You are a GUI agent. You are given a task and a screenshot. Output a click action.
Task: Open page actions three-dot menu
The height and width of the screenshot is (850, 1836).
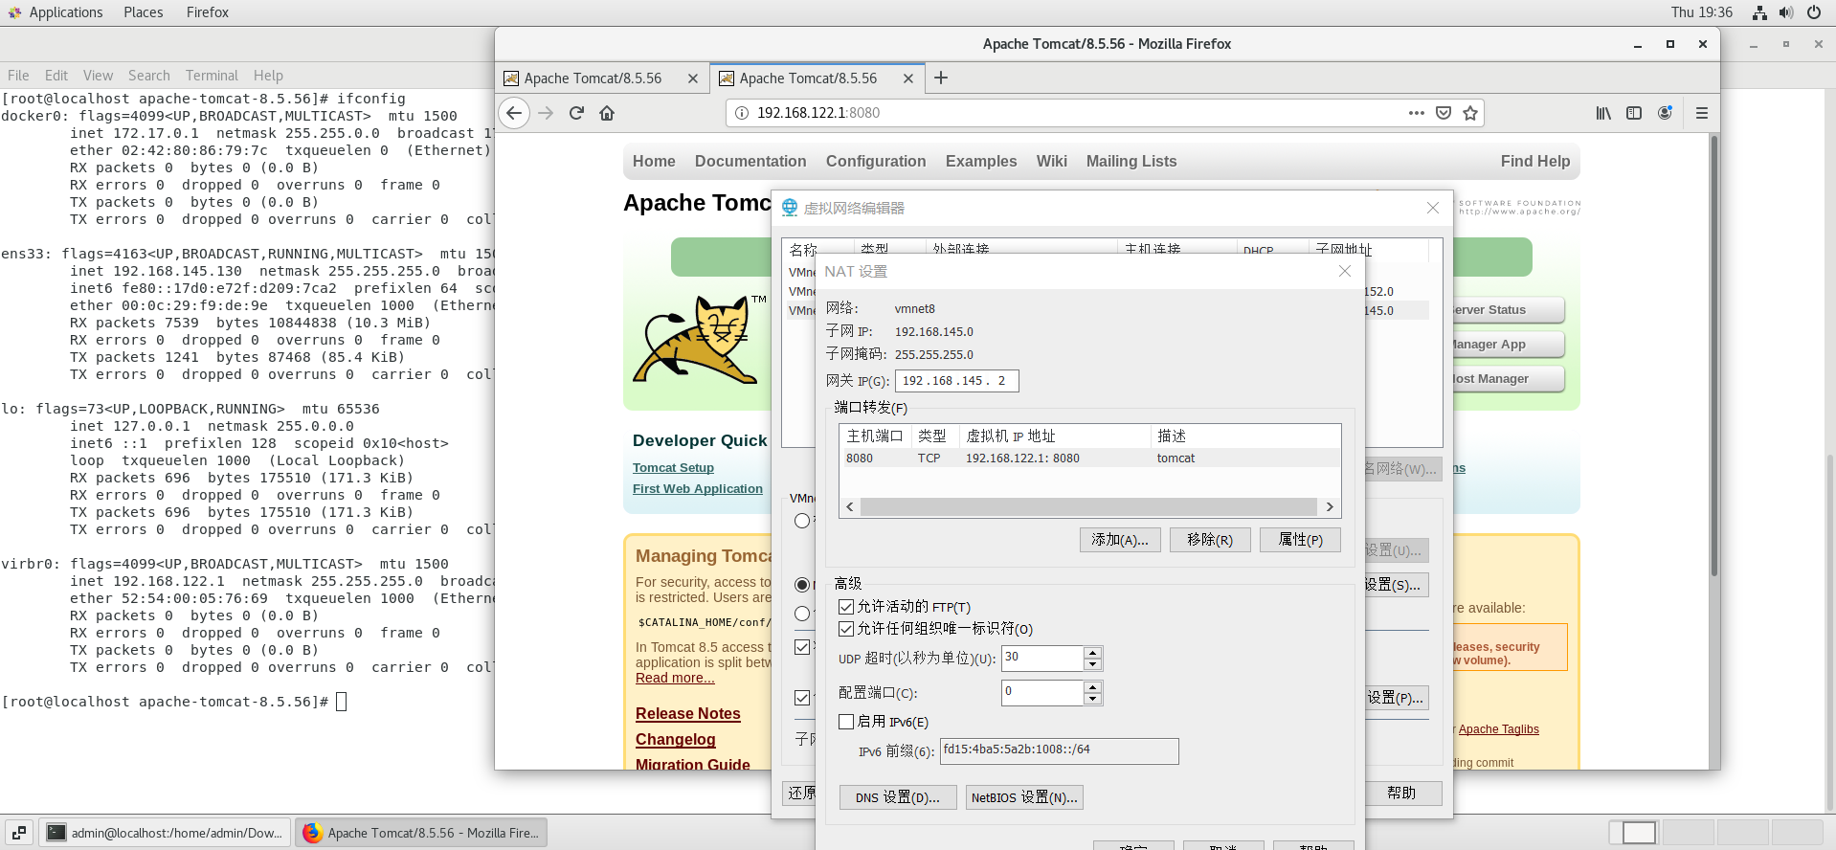tap(1417, 113)
